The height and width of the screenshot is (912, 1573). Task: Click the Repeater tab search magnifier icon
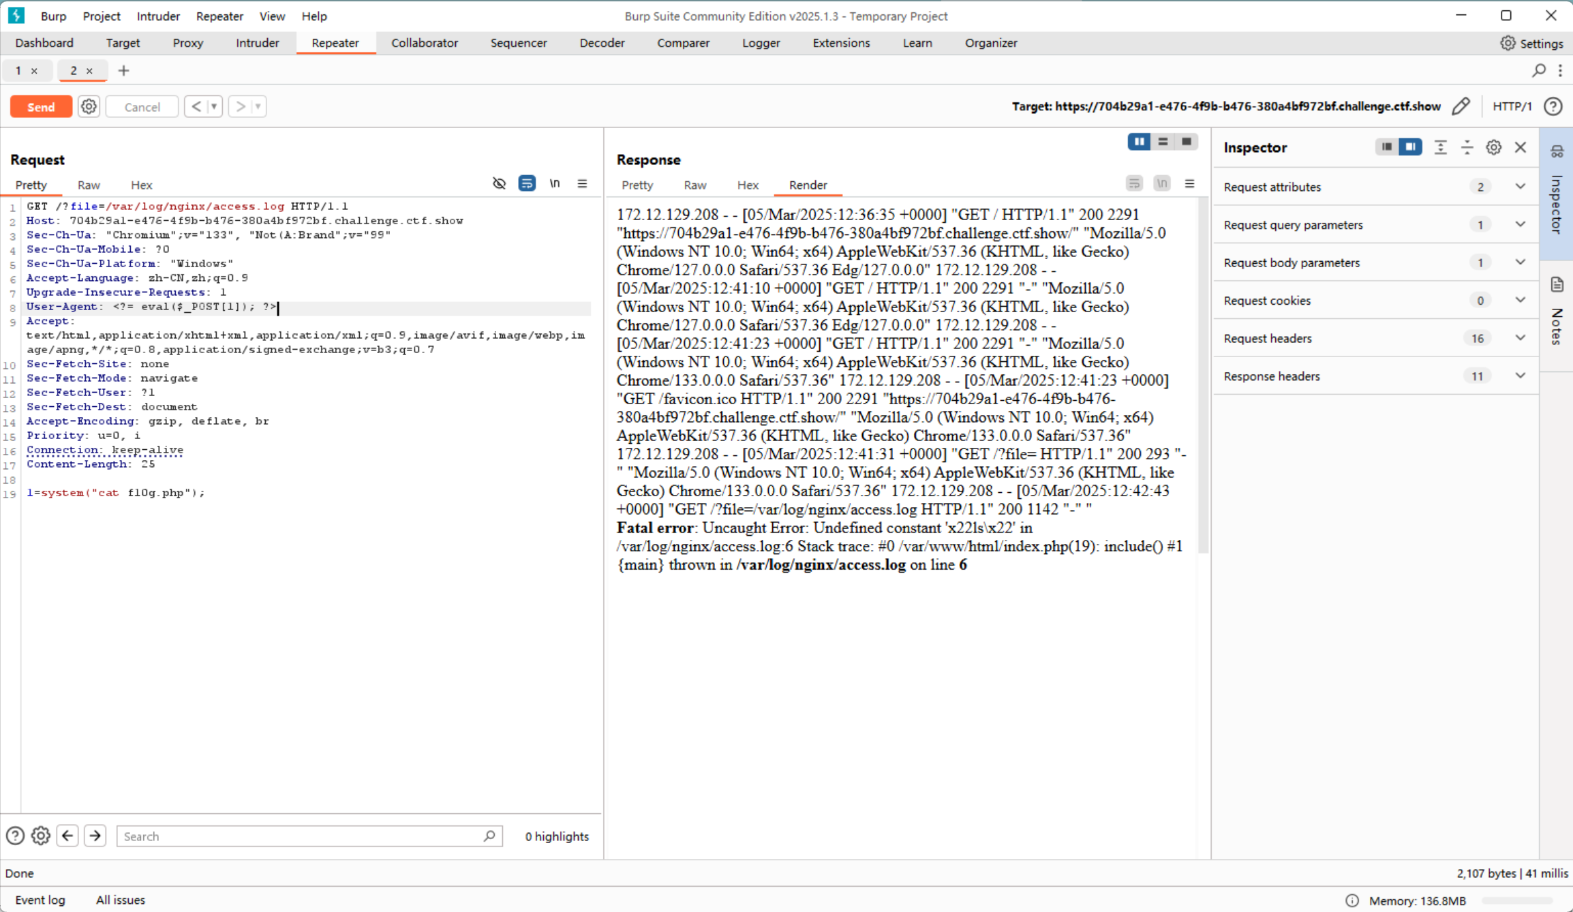click(1538, 70)
